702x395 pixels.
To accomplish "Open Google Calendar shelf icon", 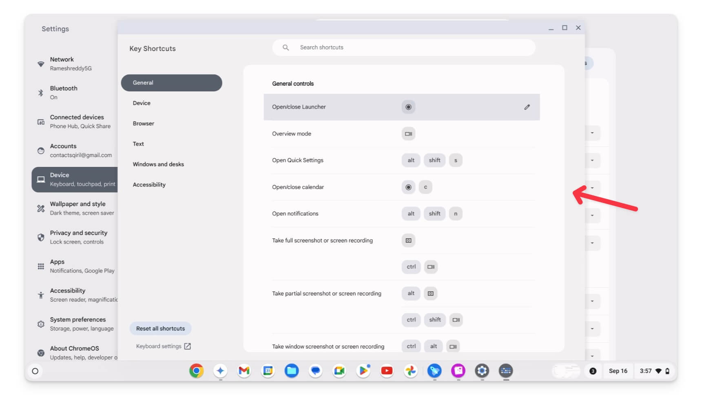I will tap(268, 371).
